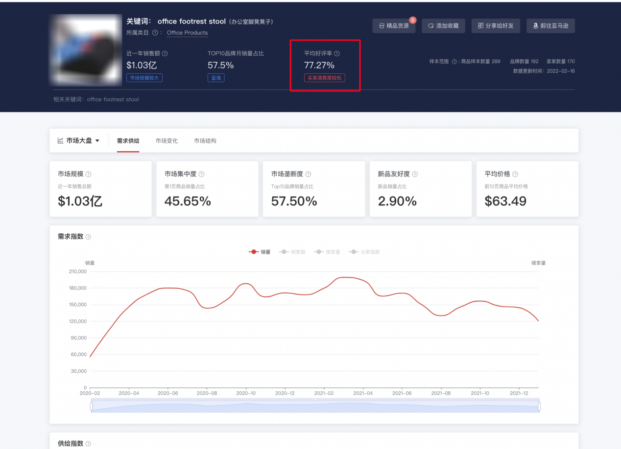
Task: Click the 2021-02 label on chart axis
Action: click(324, 393)
